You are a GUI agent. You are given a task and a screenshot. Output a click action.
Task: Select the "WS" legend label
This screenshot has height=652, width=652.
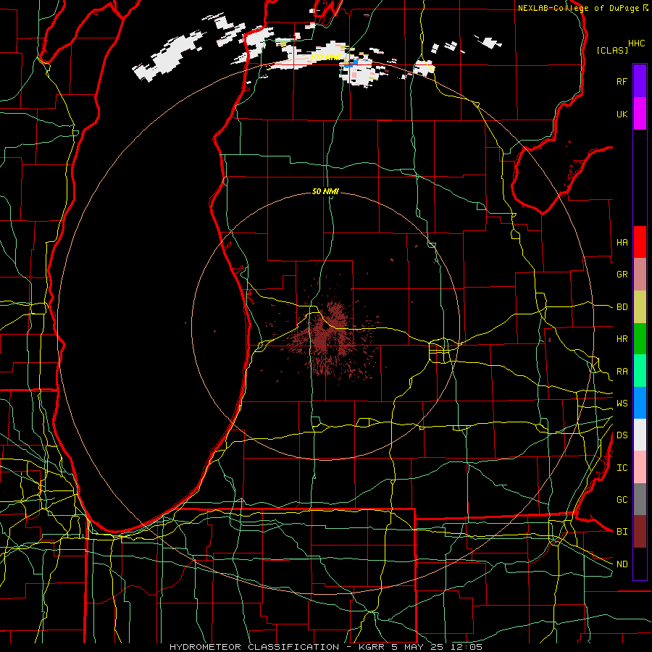[x=622, y=404]
